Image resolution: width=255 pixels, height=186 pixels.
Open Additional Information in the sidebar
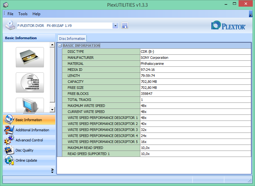29,130
